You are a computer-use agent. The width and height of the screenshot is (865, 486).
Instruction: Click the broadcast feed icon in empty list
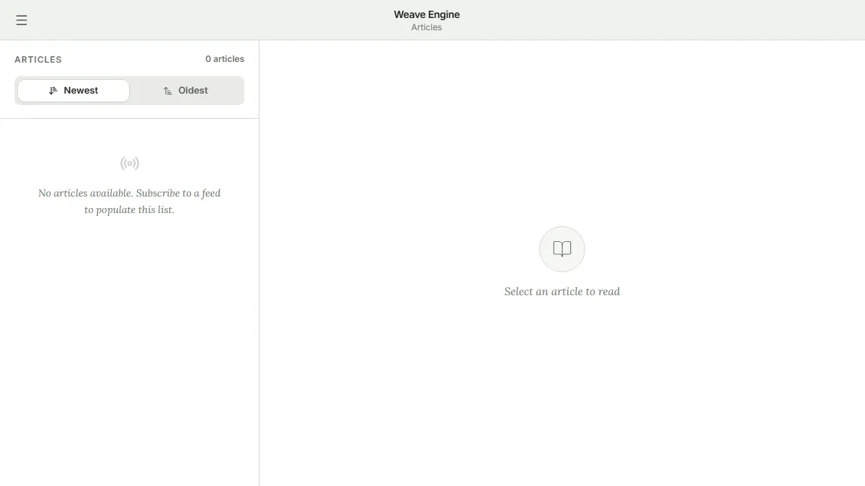pyautogui.click(x=130, y=163)
